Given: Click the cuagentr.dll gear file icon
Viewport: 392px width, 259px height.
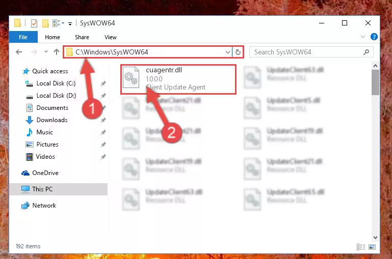Looking at the screenshot, I should click(x=131, y=78).
